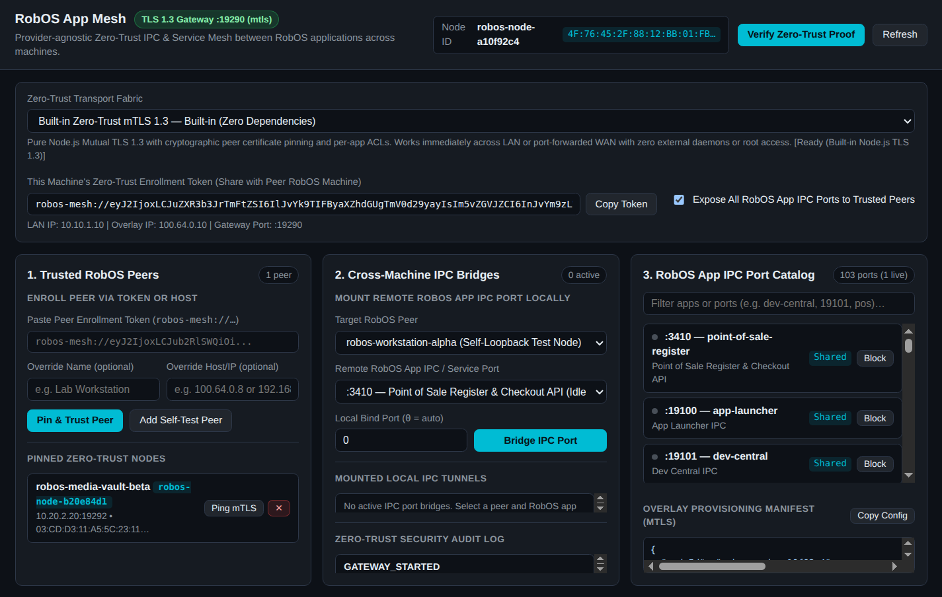Screen dimensions: 942x597
Task: Click the Override Host/IP input
Action: click(233, 390)
